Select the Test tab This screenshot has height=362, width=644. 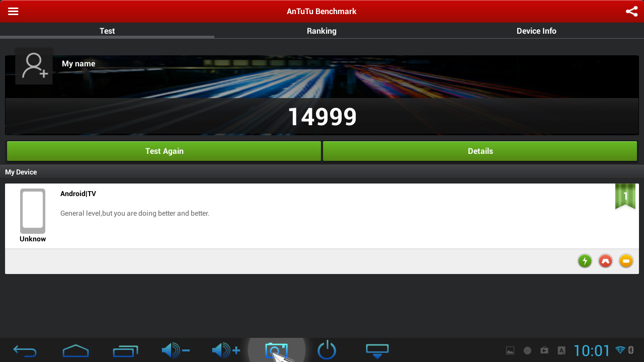point(107,31)
